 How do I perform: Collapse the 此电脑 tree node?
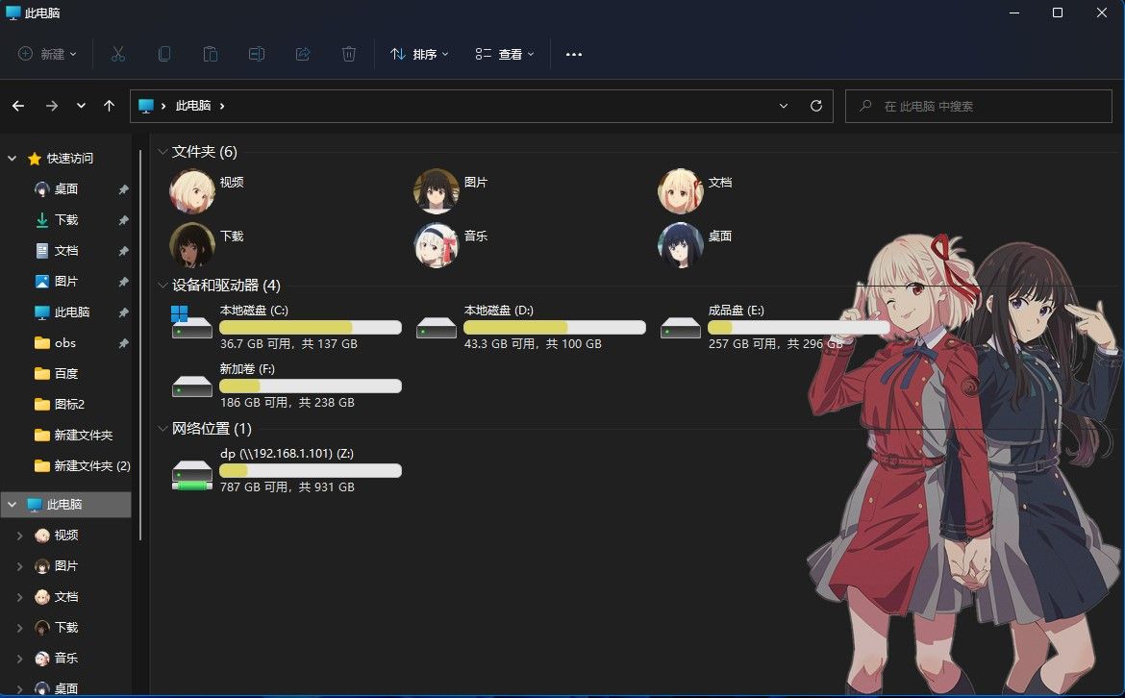[x=12, y=505]
